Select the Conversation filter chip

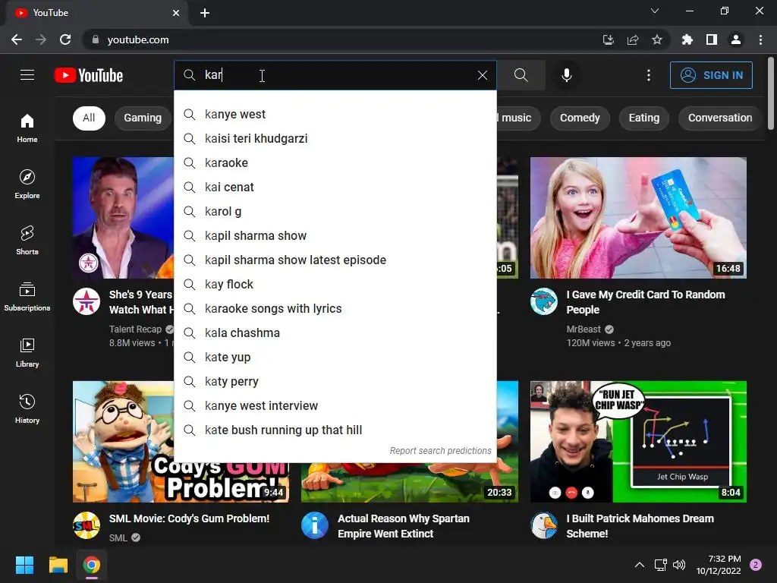pyautogui.click(x=719, y=118)
